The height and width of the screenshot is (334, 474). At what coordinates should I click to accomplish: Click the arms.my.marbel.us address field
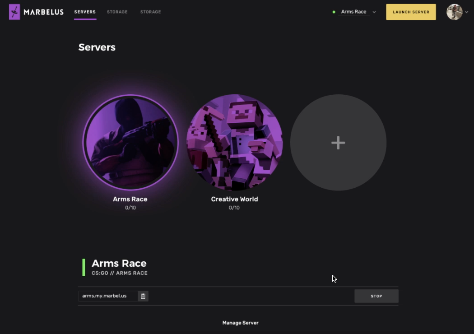click(x=108, y=296)
